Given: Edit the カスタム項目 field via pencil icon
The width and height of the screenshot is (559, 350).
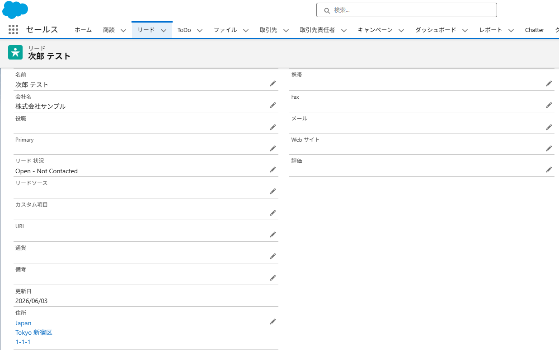Looking at the screenshot, I should click(273, 213).
